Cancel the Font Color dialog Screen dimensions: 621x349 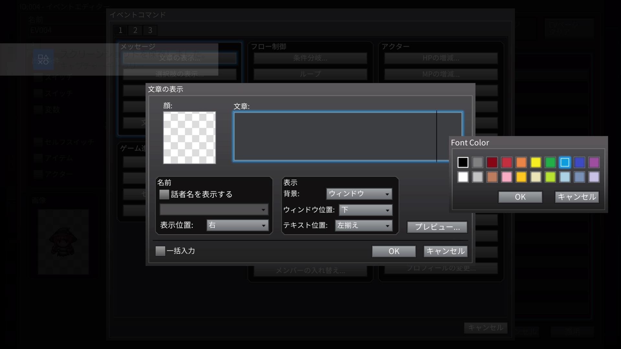tap(577, 197)
